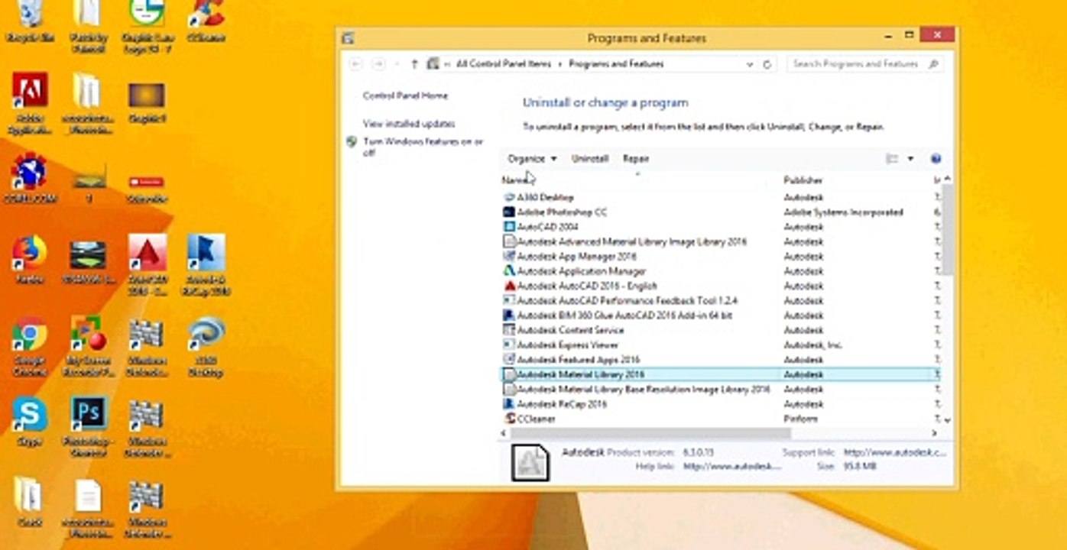Open the view options dropdown arrow
Screen dimensions: 1067x550
pos(910,159)
